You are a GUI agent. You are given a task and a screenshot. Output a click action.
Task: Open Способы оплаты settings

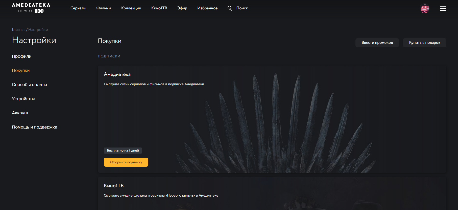coord(29,85)
